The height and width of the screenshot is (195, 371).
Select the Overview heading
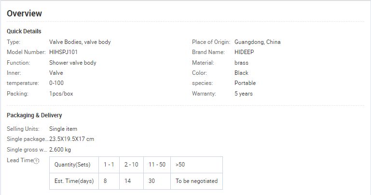(25, 14)
